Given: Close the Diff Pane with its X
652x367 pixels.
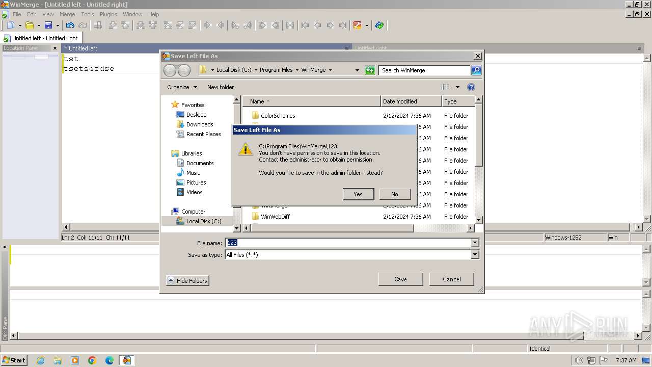Looking at the screenshot, I should [x=5, y=247].
